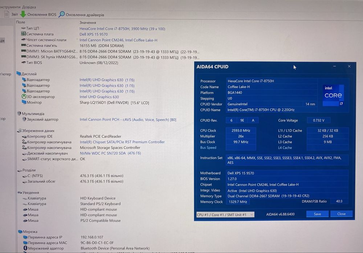Select the Core Voltage value 0.732 V

pyautogui.click(x=319, y=121)
